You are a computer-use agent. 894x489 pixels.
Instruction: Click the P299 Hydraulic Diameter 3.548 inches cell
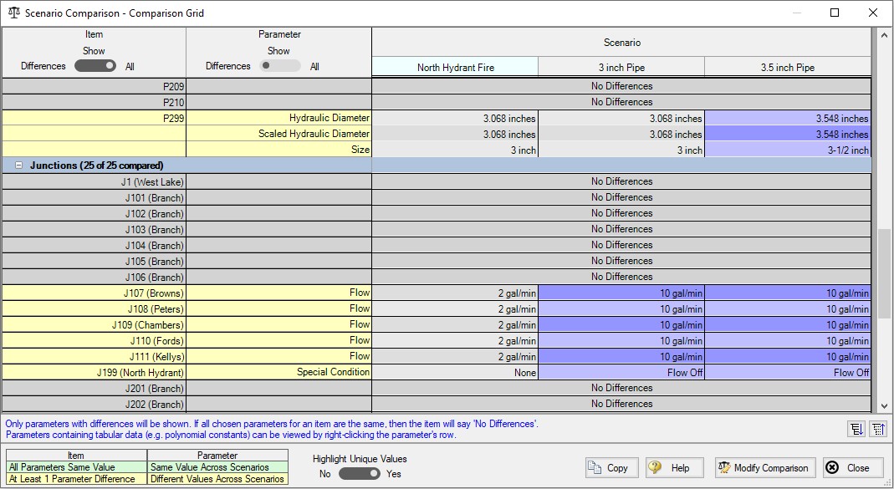pyautogui.click(x=788, y=119)
